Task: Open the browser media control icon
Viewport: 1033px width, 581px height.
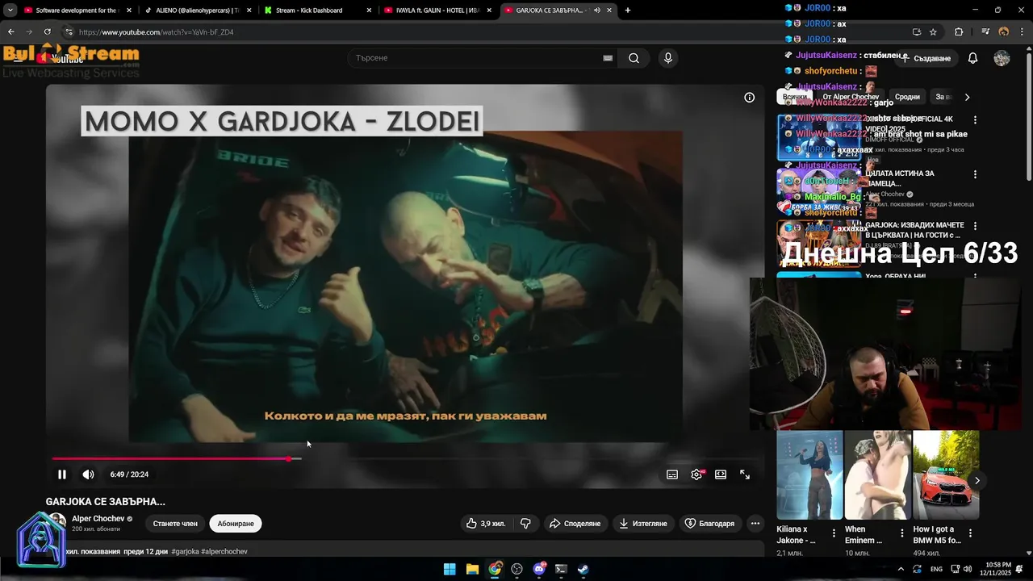Action: (985, 31)
